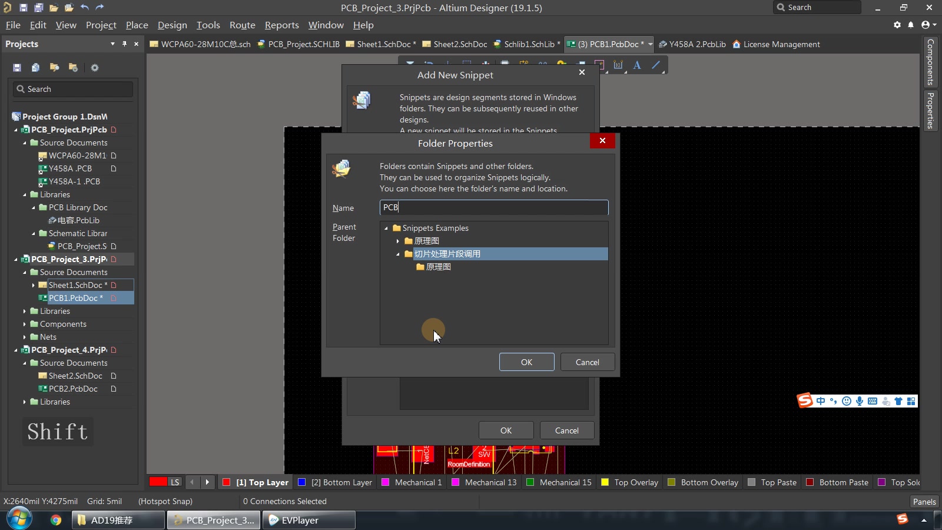Image resolution: width=942 pixels, height=530 pixels.
Task: Open the Panels button
Action: click(924, 502)
